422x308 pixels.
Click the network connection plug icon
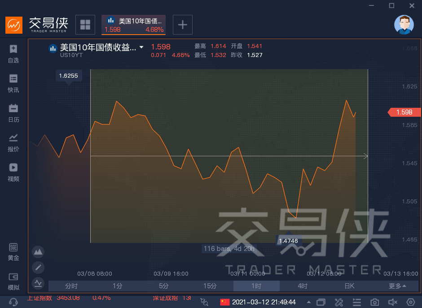pyautogui.click(x=204, y=302)
